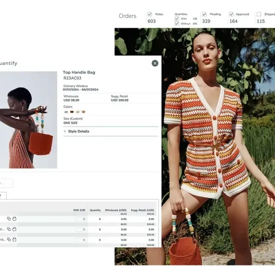
Task: Click the copy icon in the third row
Action: coord(9,240)
